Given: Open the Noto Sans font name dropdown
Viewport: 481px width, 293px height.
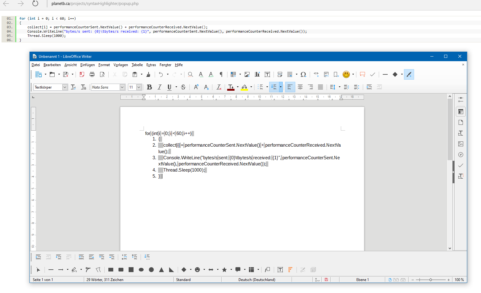Looking at the screenshot, I should [x=122, y=87].
